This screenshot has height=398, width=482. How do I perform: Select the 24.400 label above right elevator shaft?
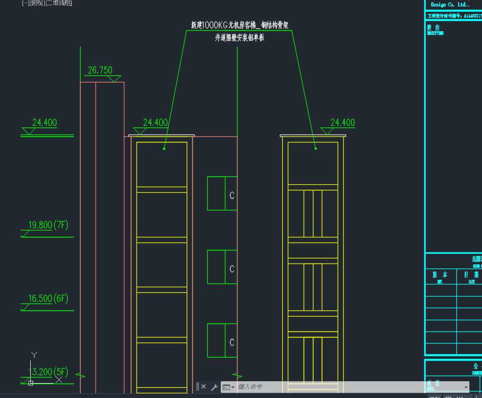coord(343,122)
